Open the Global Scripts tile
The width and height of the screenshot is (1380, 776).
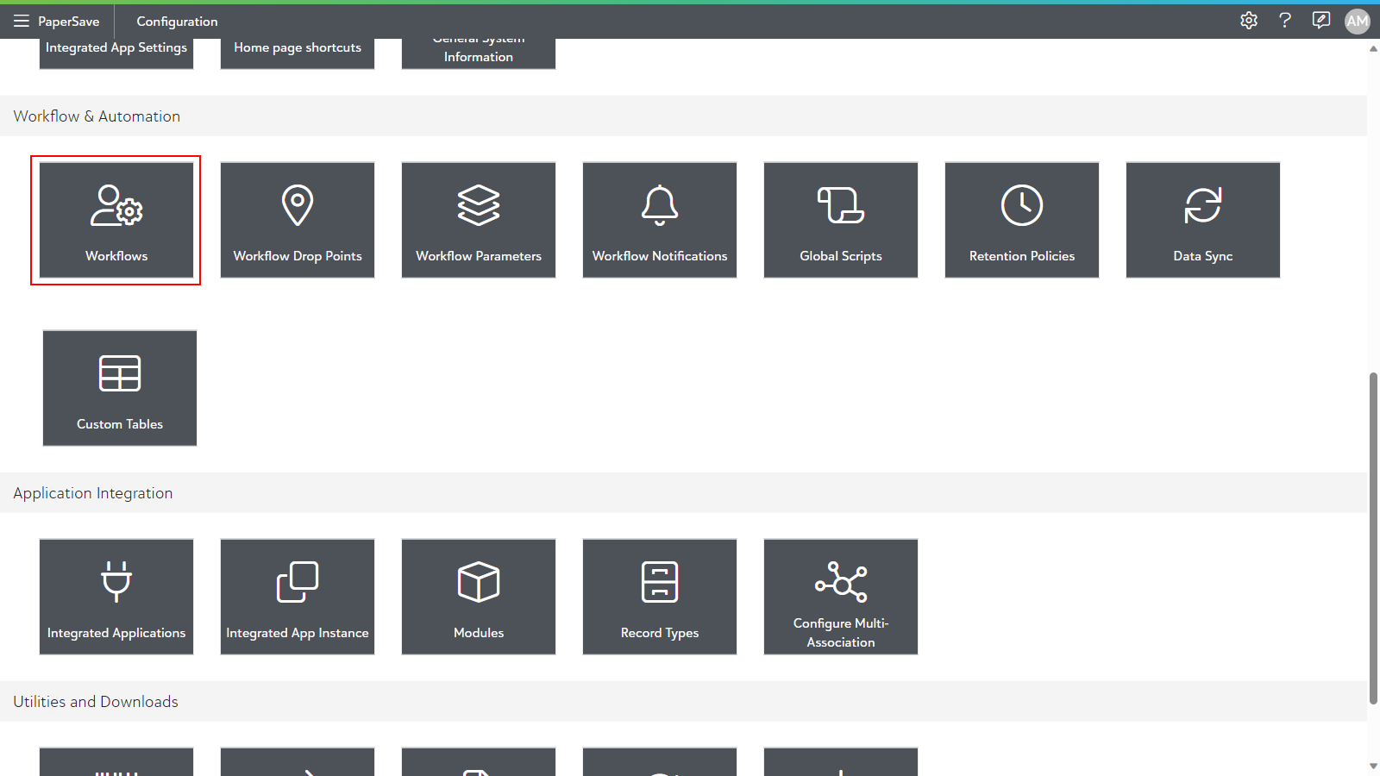click(x=841, y=220)
